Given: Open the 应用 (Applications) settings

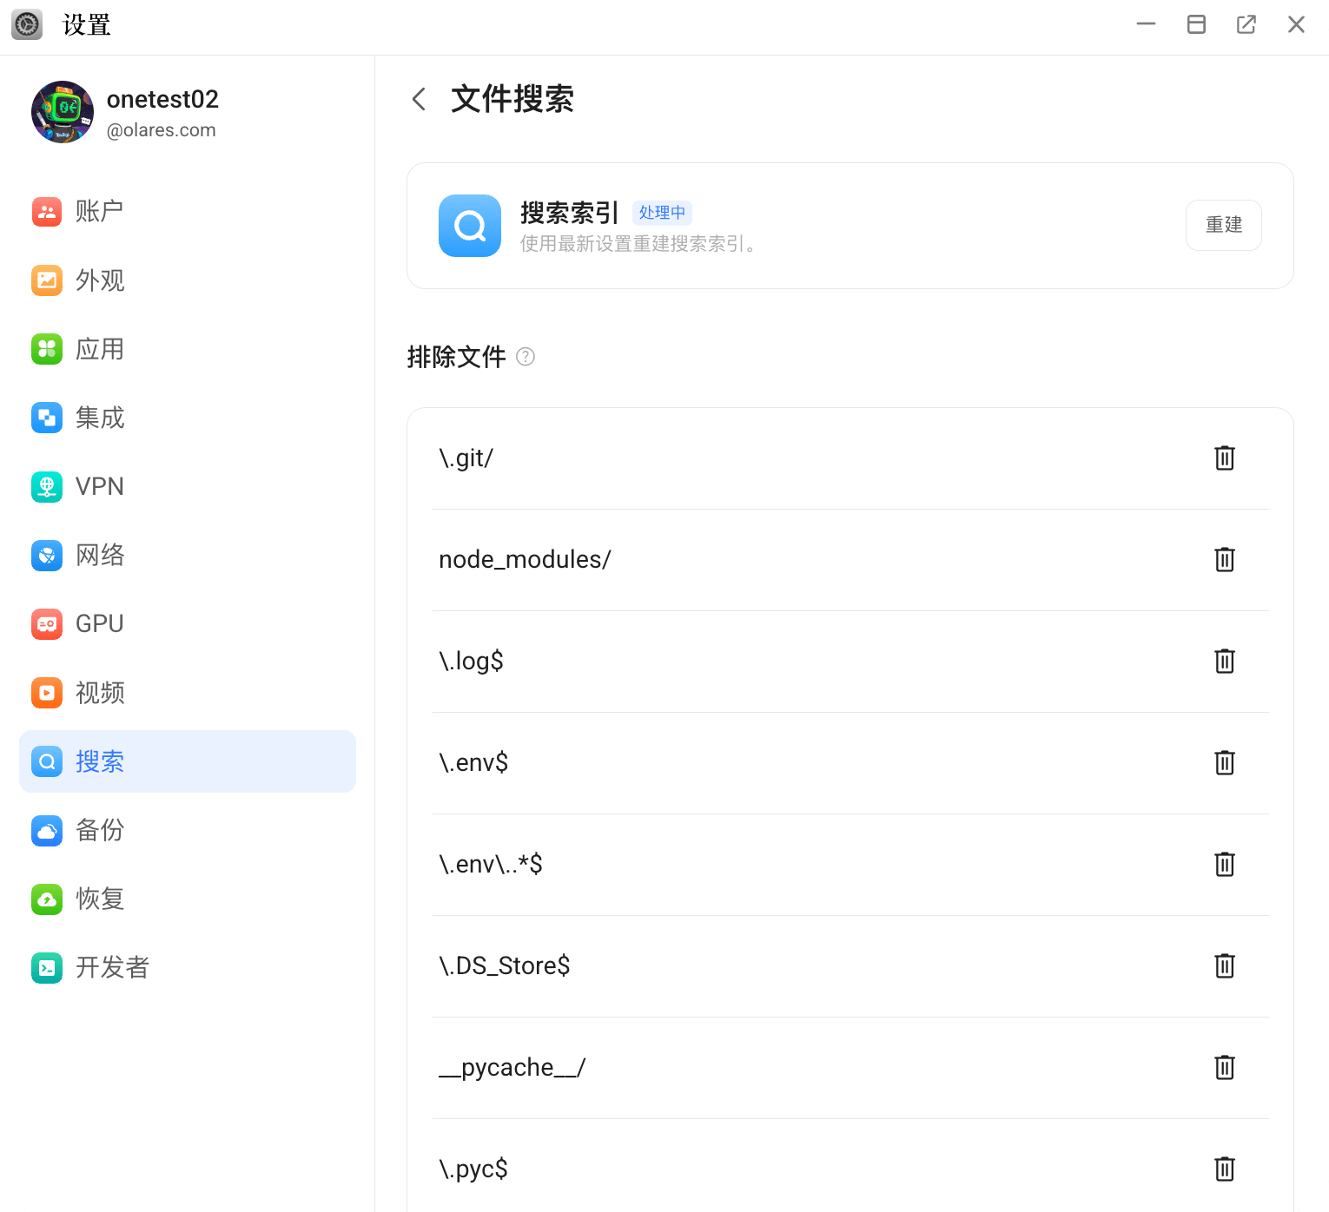Looking at the screenshot, I should click(x=100, y=349).
